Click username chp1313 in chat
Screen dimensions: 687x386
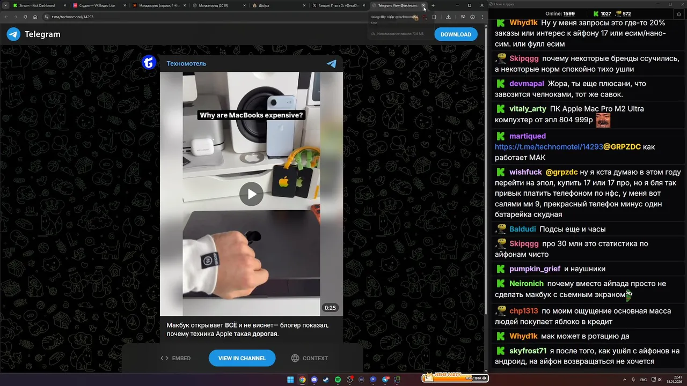[524, 311]
